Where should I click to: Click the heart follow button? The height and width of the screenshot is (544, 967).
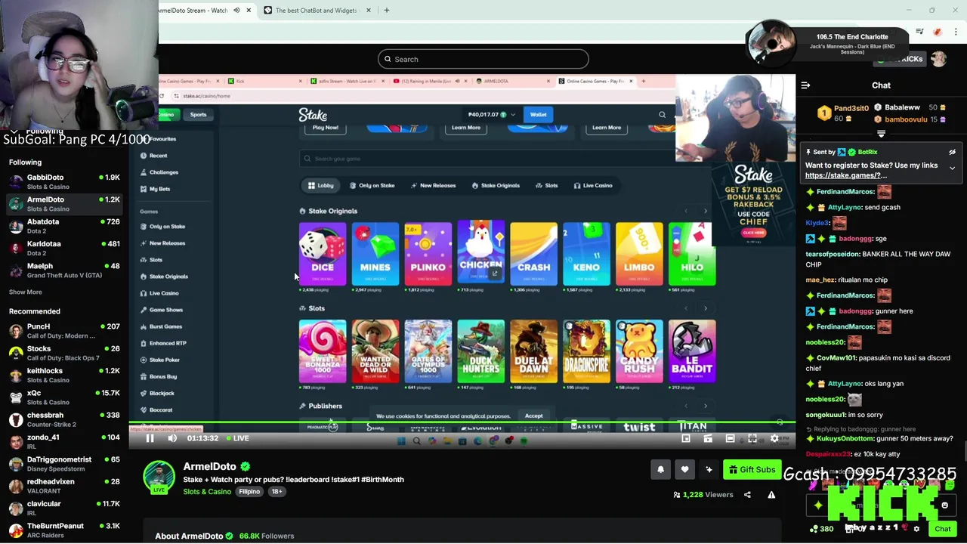pyautogui.click(x=684, y=470)
